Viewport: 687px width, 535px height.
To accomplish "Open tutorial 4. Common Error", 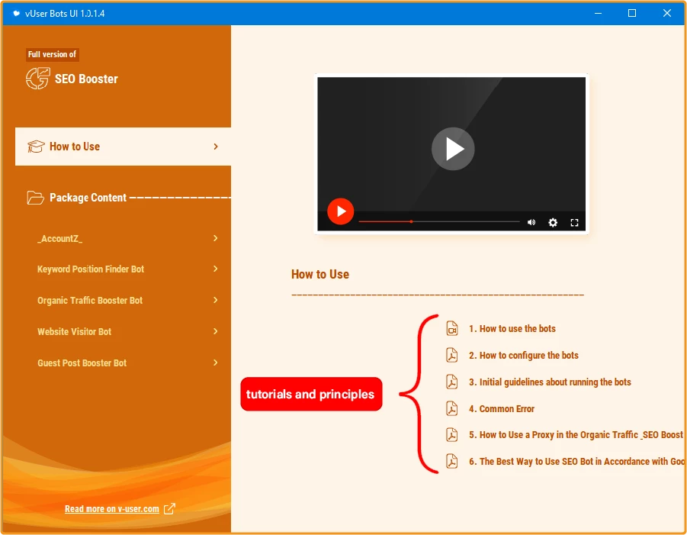I will click(x=502, y=409).
